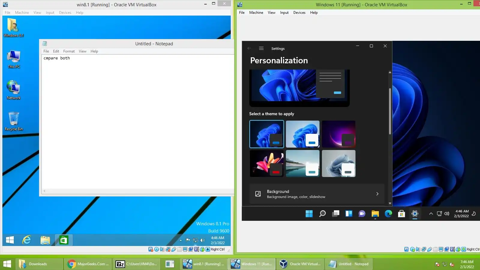Click the volume icon in the Windows 11 tray
The height and width of the screenshot is (270, 480).
[447, 214]
